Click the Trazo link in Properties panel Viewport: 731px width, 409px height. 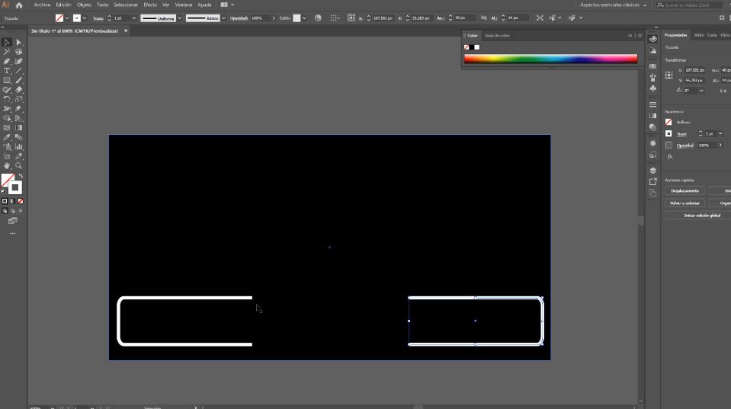[x=681, y=134]
